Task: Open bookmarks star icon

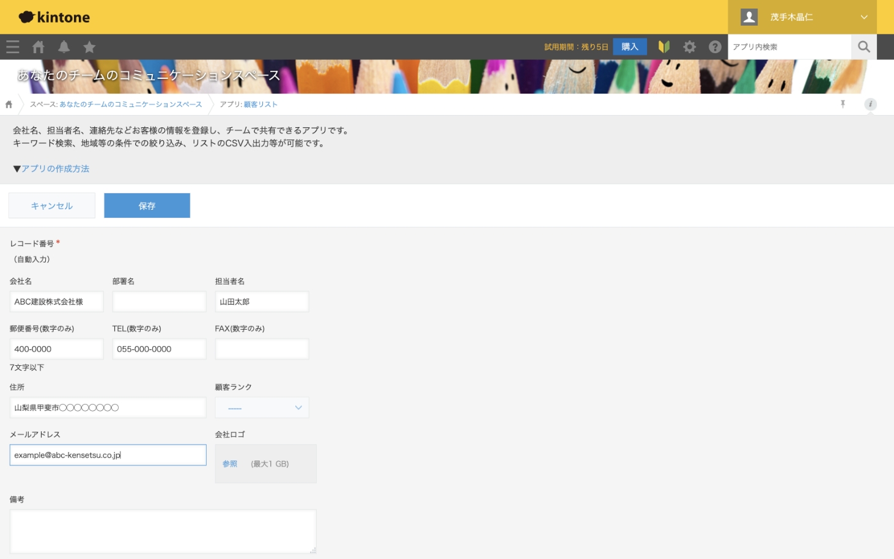Action: pyautogui.click(x=89, y=47)
